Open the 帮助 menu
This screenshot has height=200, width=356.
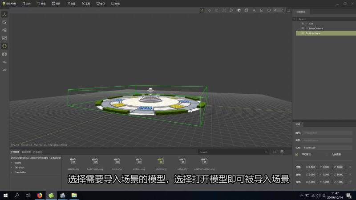click(115, 4)
